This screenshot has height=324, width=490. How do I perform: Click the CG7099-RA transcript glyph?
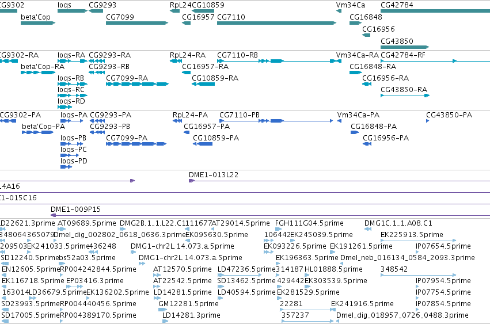coord(137,84)
